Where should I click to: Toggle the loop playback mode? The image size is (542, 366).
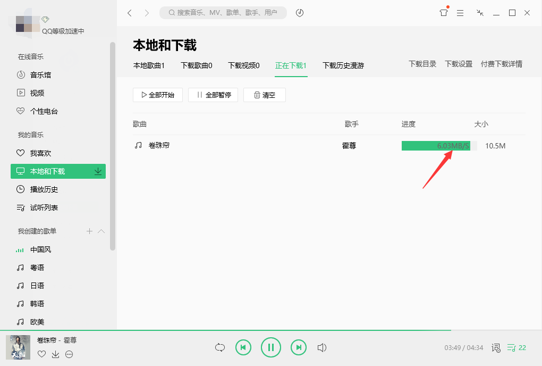point(219,347)
